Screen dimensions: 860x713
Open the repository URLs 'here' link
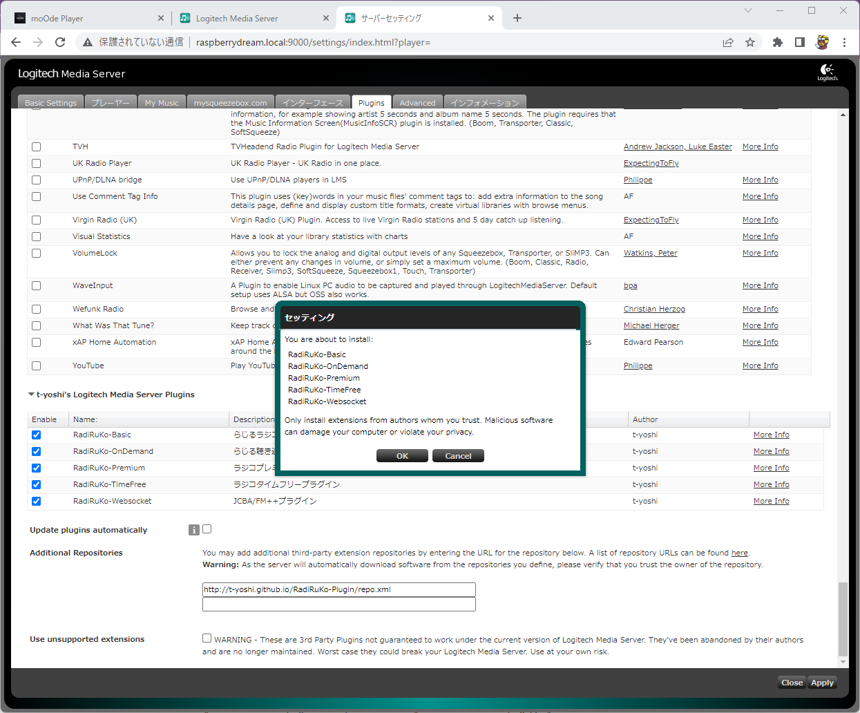point(739,553)
